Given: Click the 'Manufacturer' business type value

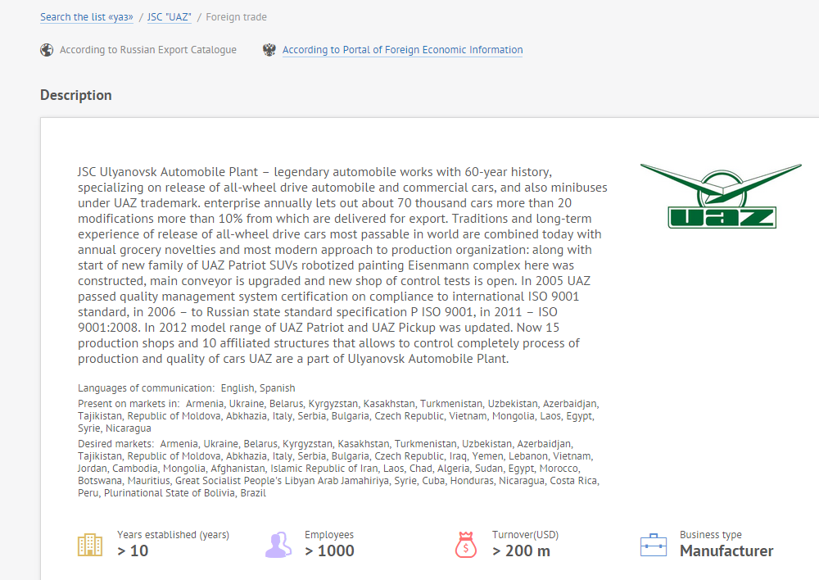Looking at the screenshot, I should 726,551.
